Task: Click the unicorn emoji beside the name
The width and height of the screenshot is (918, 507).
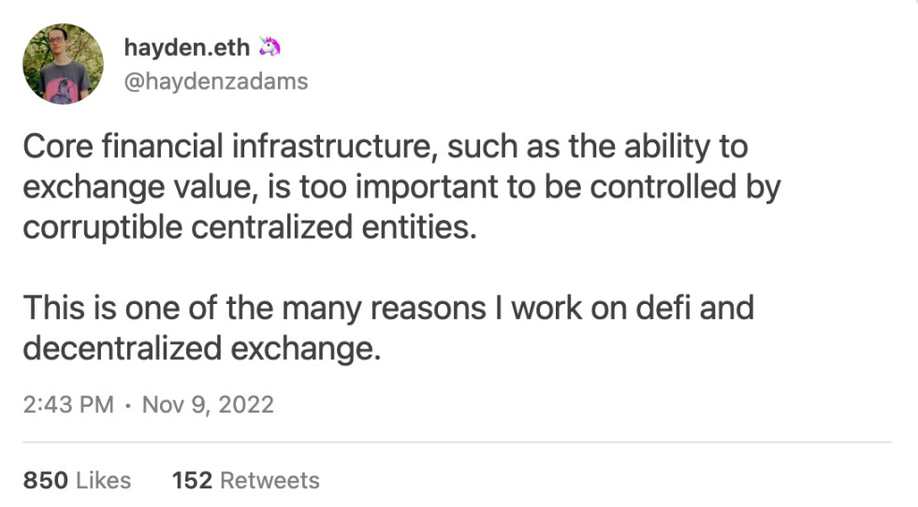Action: (270, 47)
